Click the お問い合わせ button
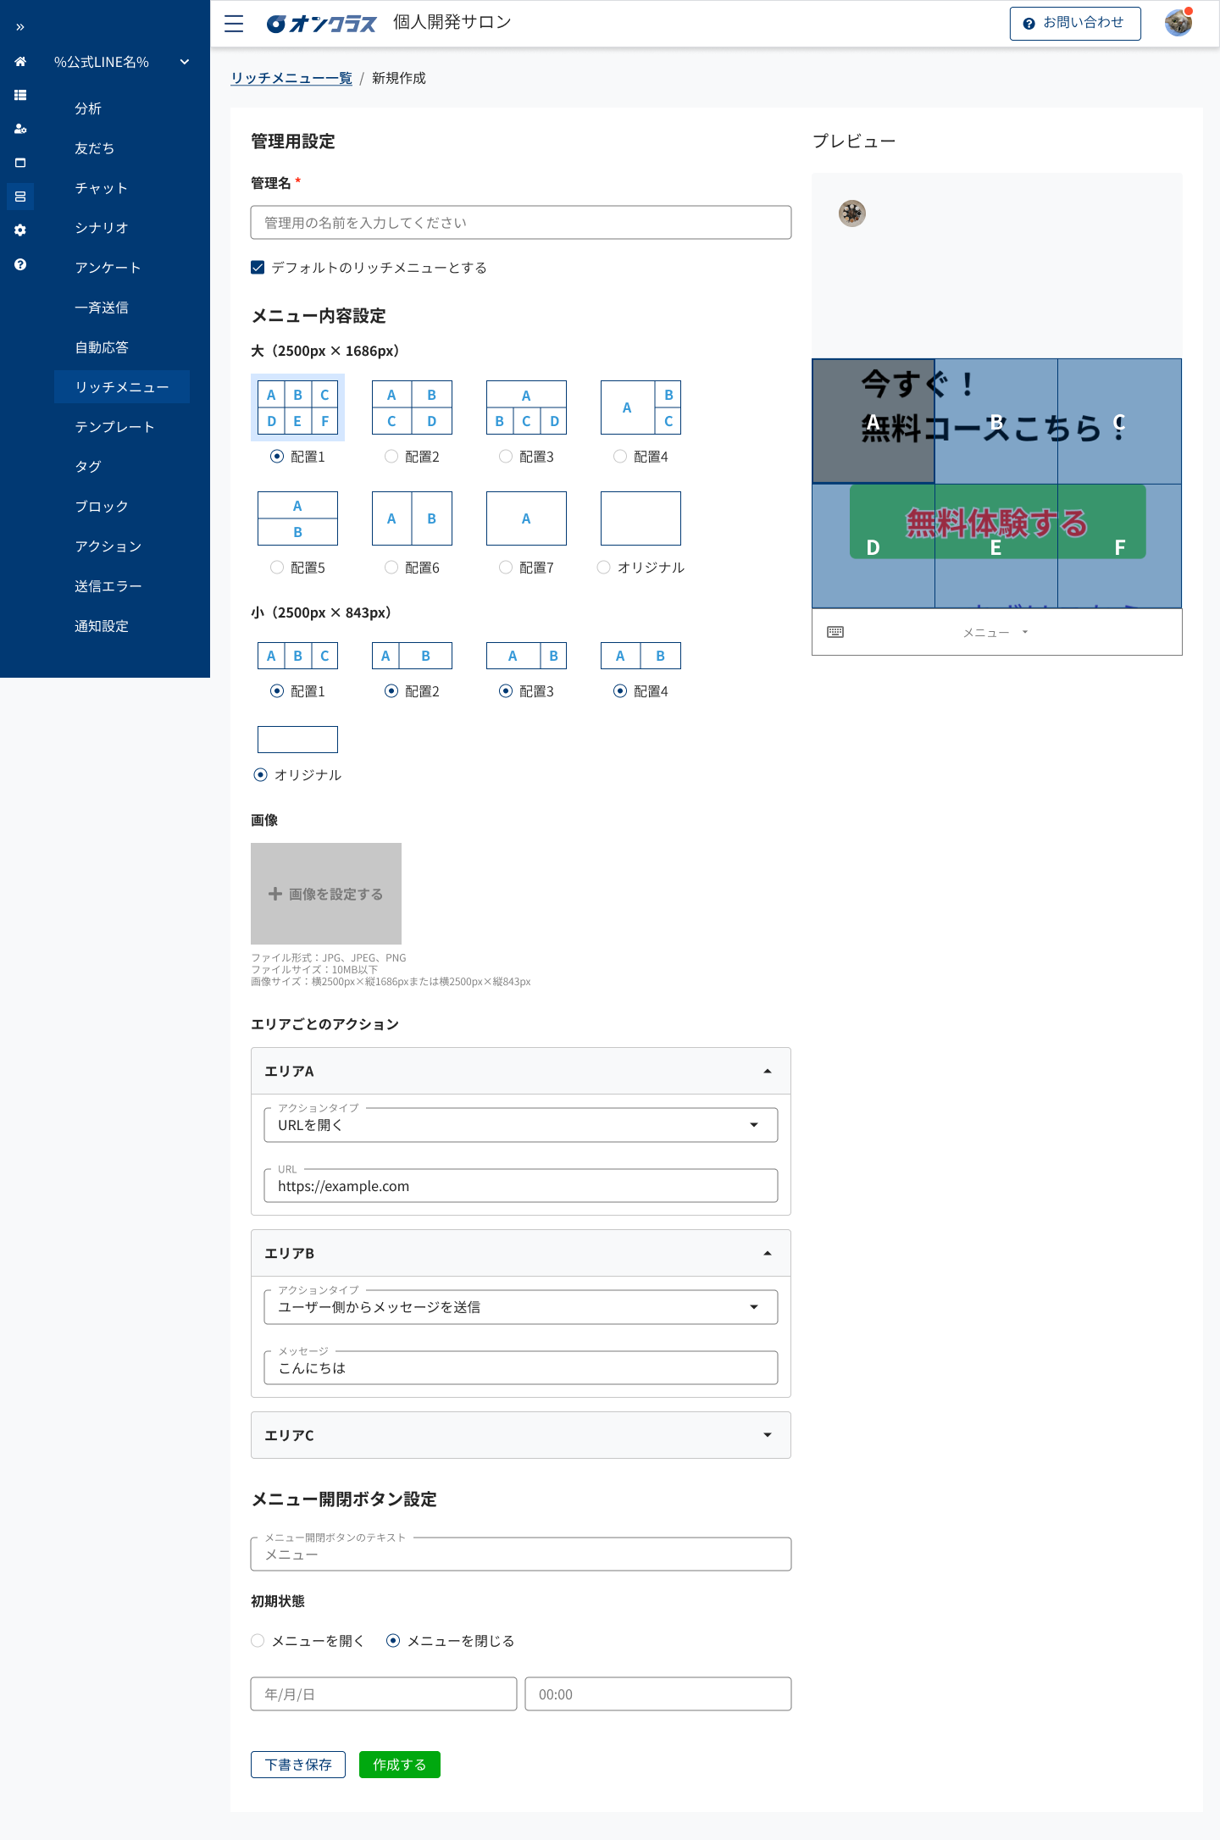The width and height of the screenshot is (1220, 1840). pos(1075,24)
